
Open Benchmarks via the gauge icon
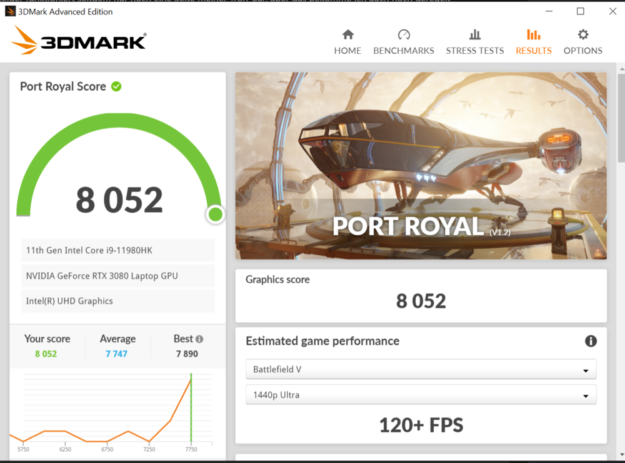pos(404,34)
